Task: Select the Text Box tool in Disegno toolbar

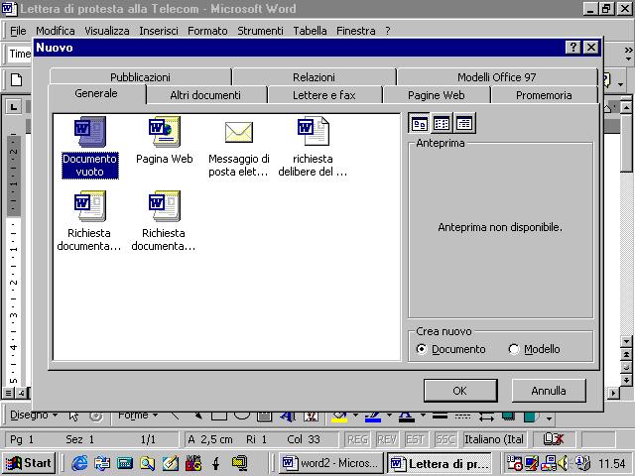Action: [x=264, y=416]
